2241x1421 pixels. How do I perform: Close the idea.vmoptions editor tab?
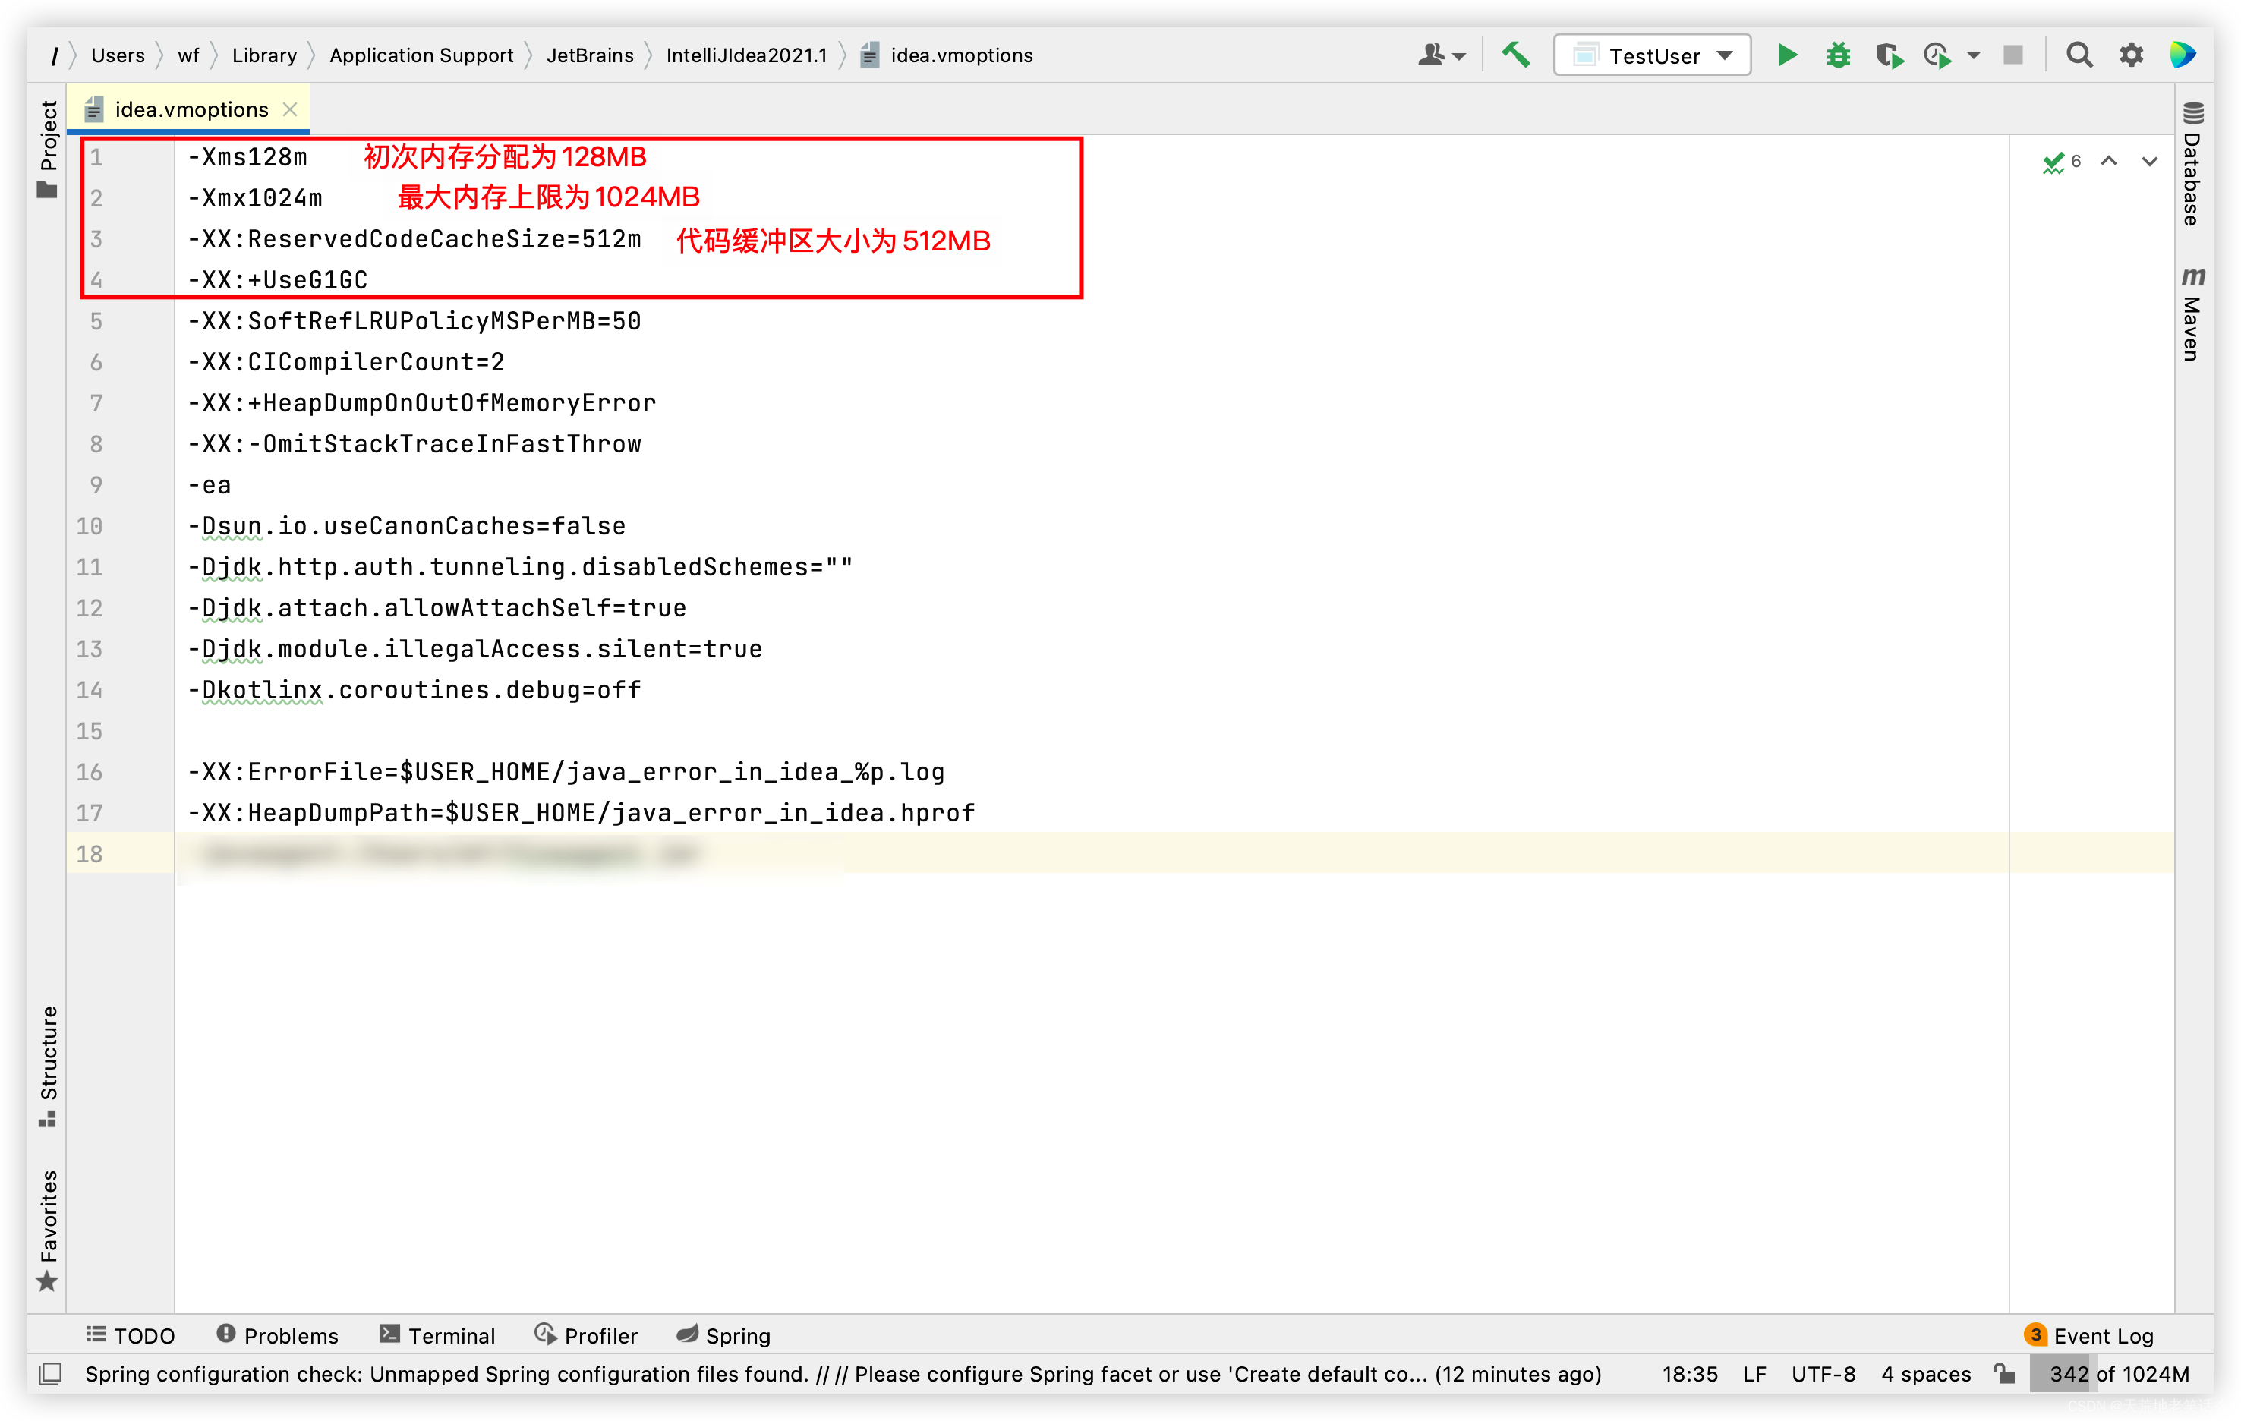point(290,110)
